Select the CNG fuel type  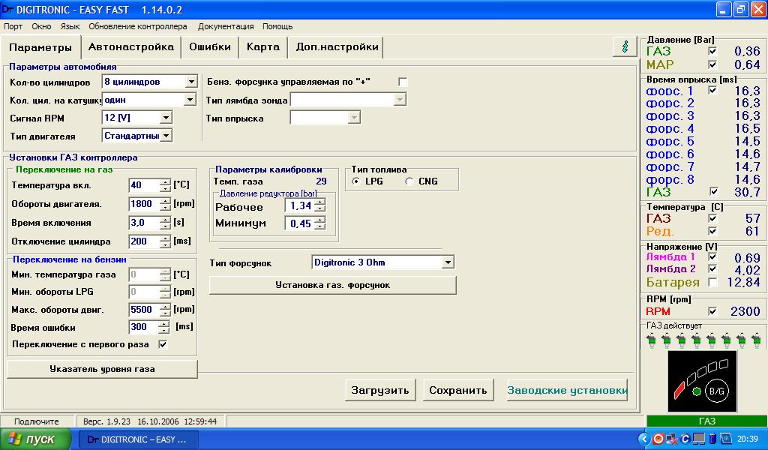(x=409, y=181)
